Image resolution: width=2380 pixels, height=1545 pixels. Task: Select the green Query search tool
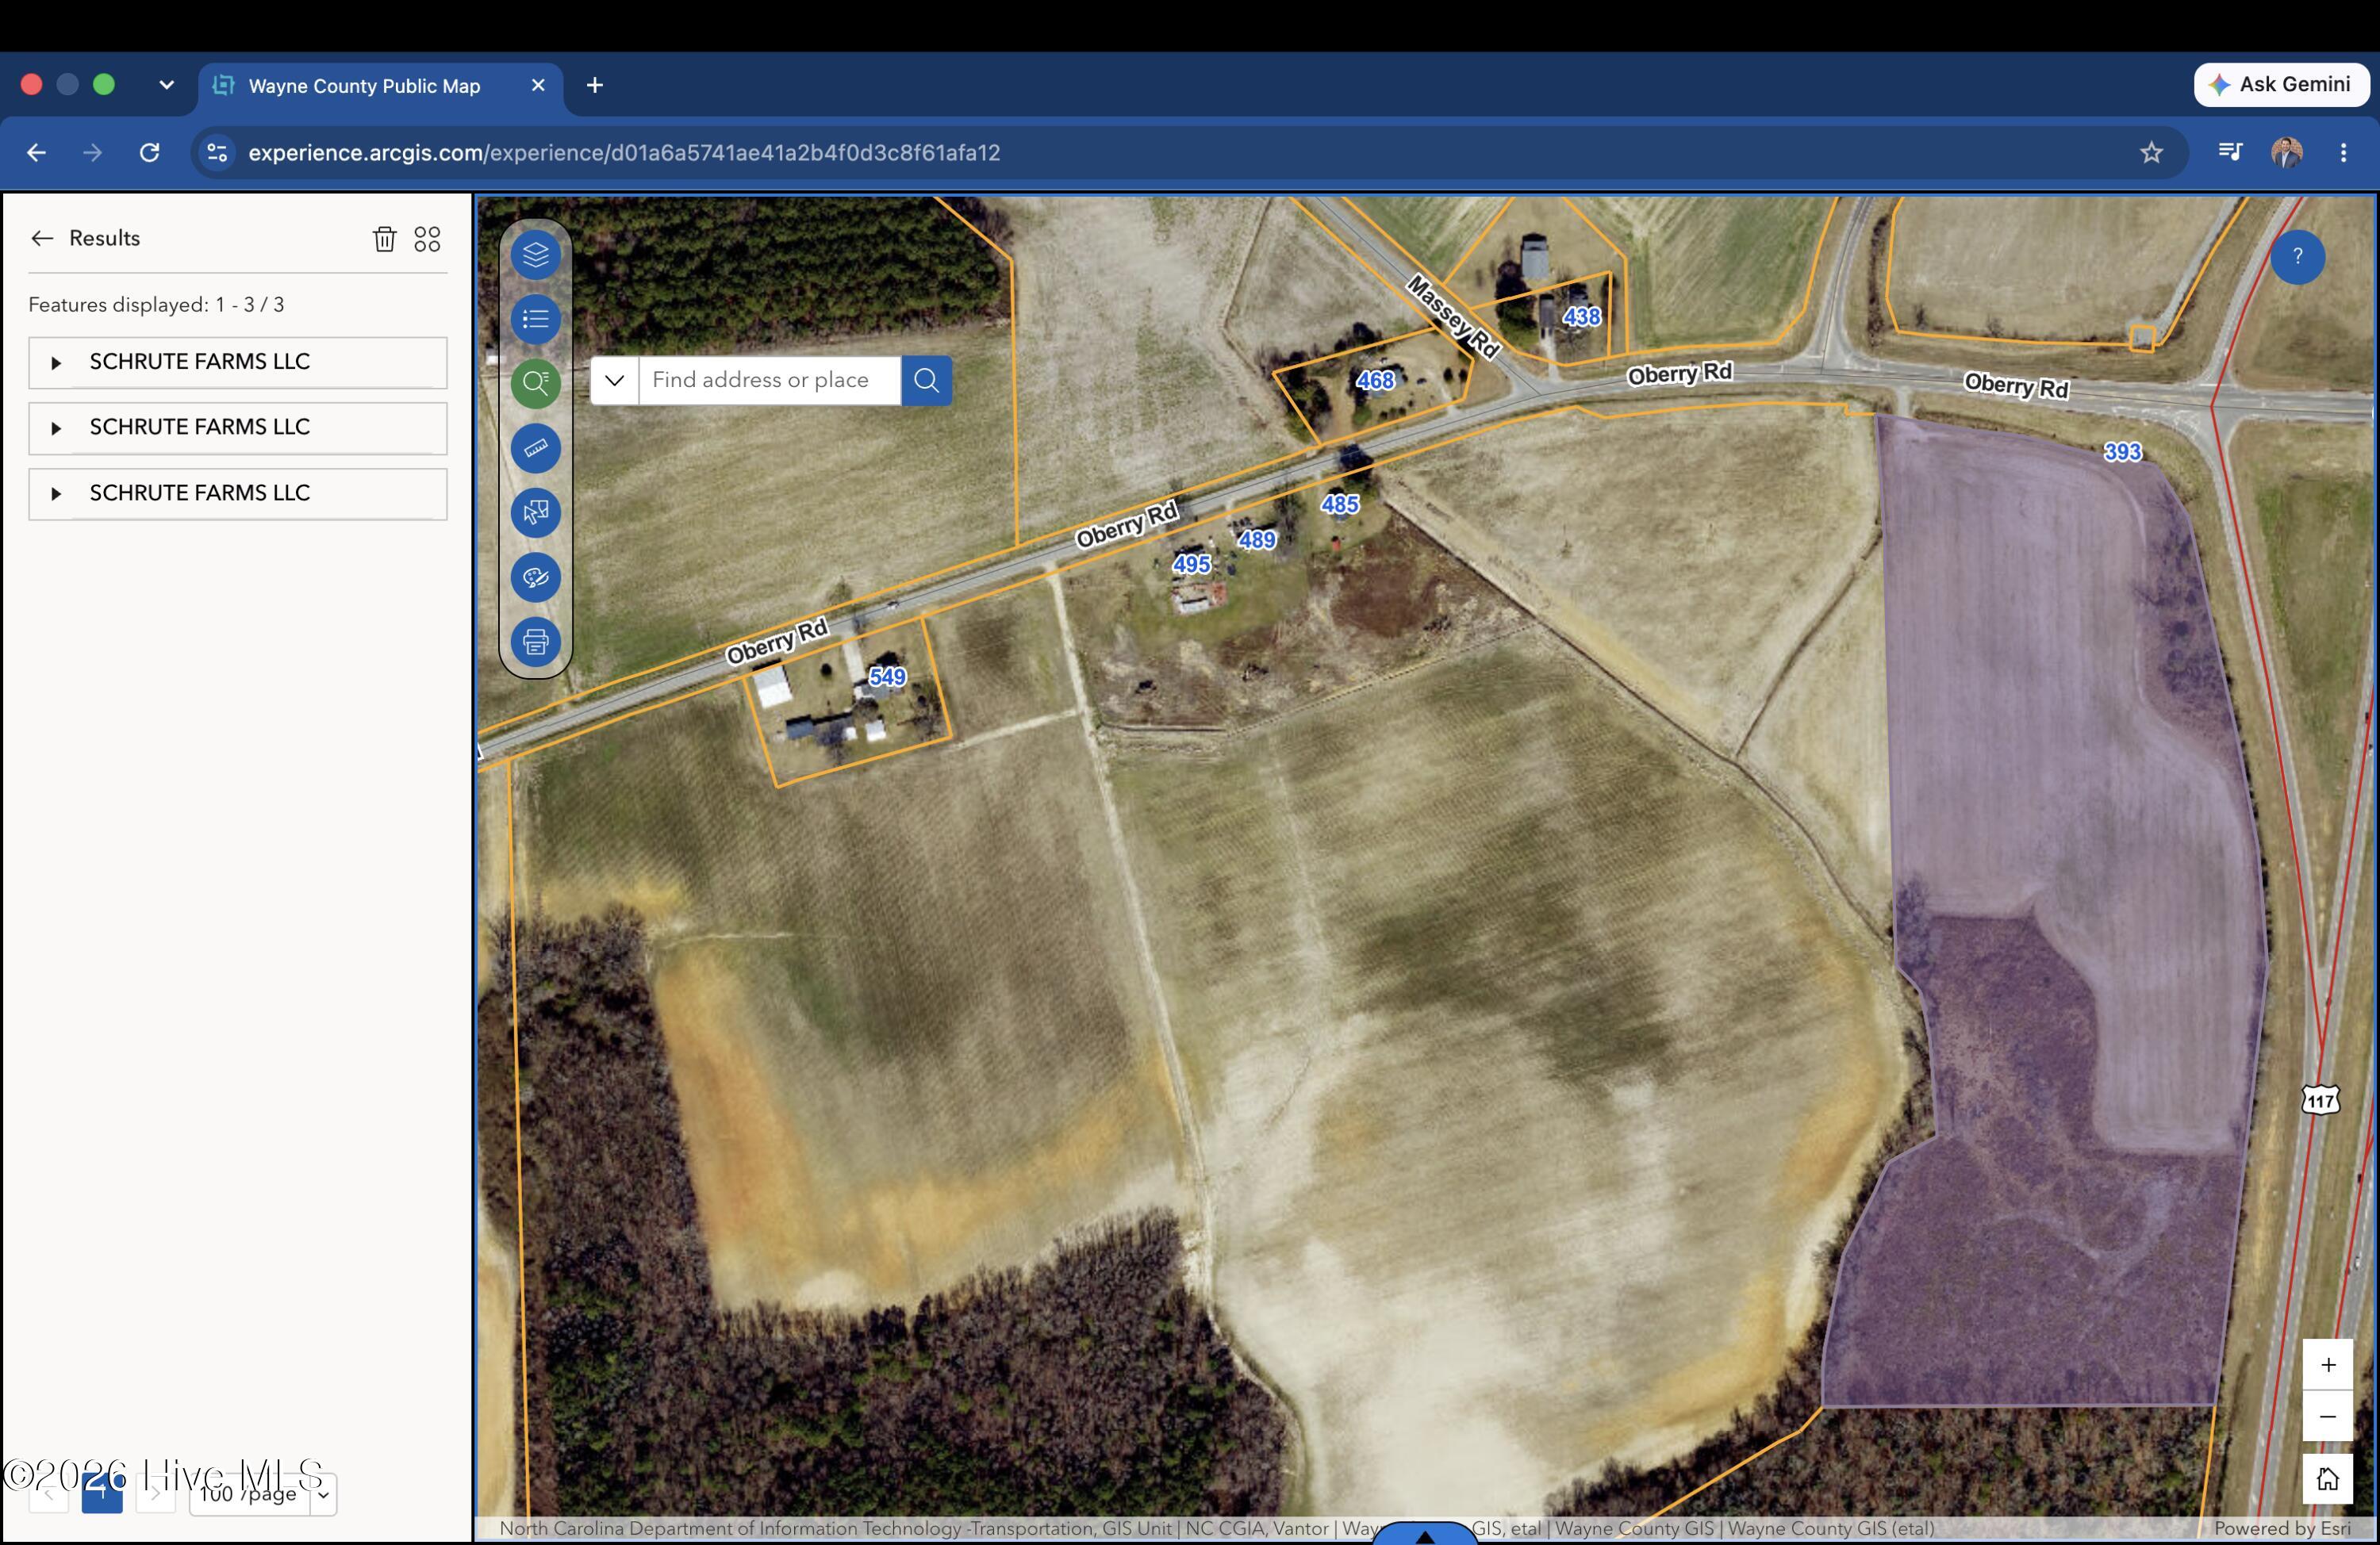tap(535, 383)
